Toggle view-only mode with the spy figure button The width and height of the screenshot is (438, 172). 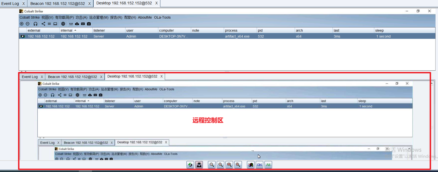click(199, 165)
